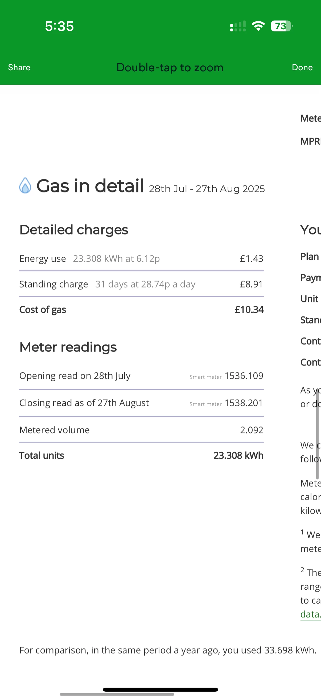Tap the Wi-Fi status icon

click(258, 26)
